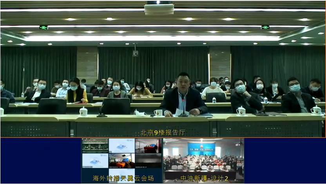Select middle-left slide tile in the mosaic
The image size is (326, 184).
[x=95, y=160]
